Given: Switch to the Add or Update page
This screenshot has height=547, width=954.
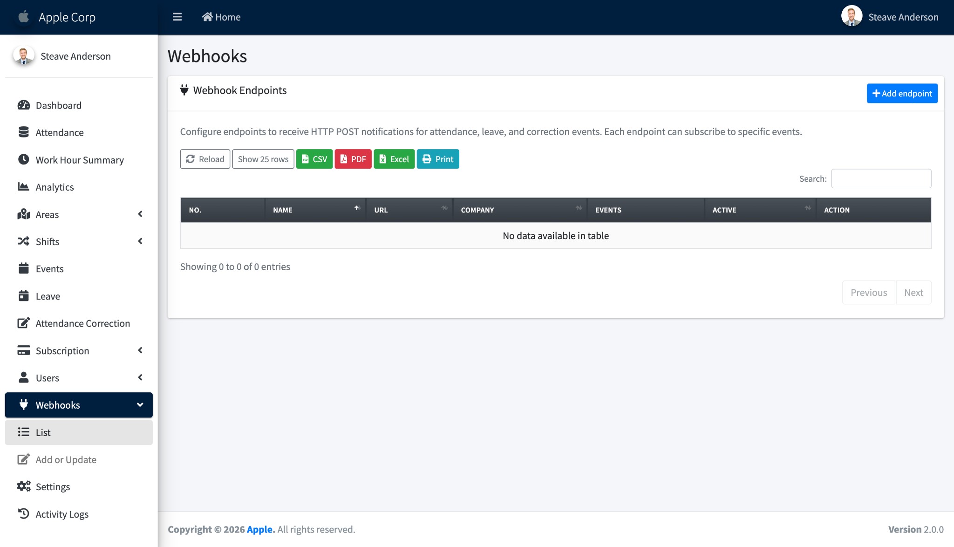Looking at the screenshot, I should click(66, 459).
